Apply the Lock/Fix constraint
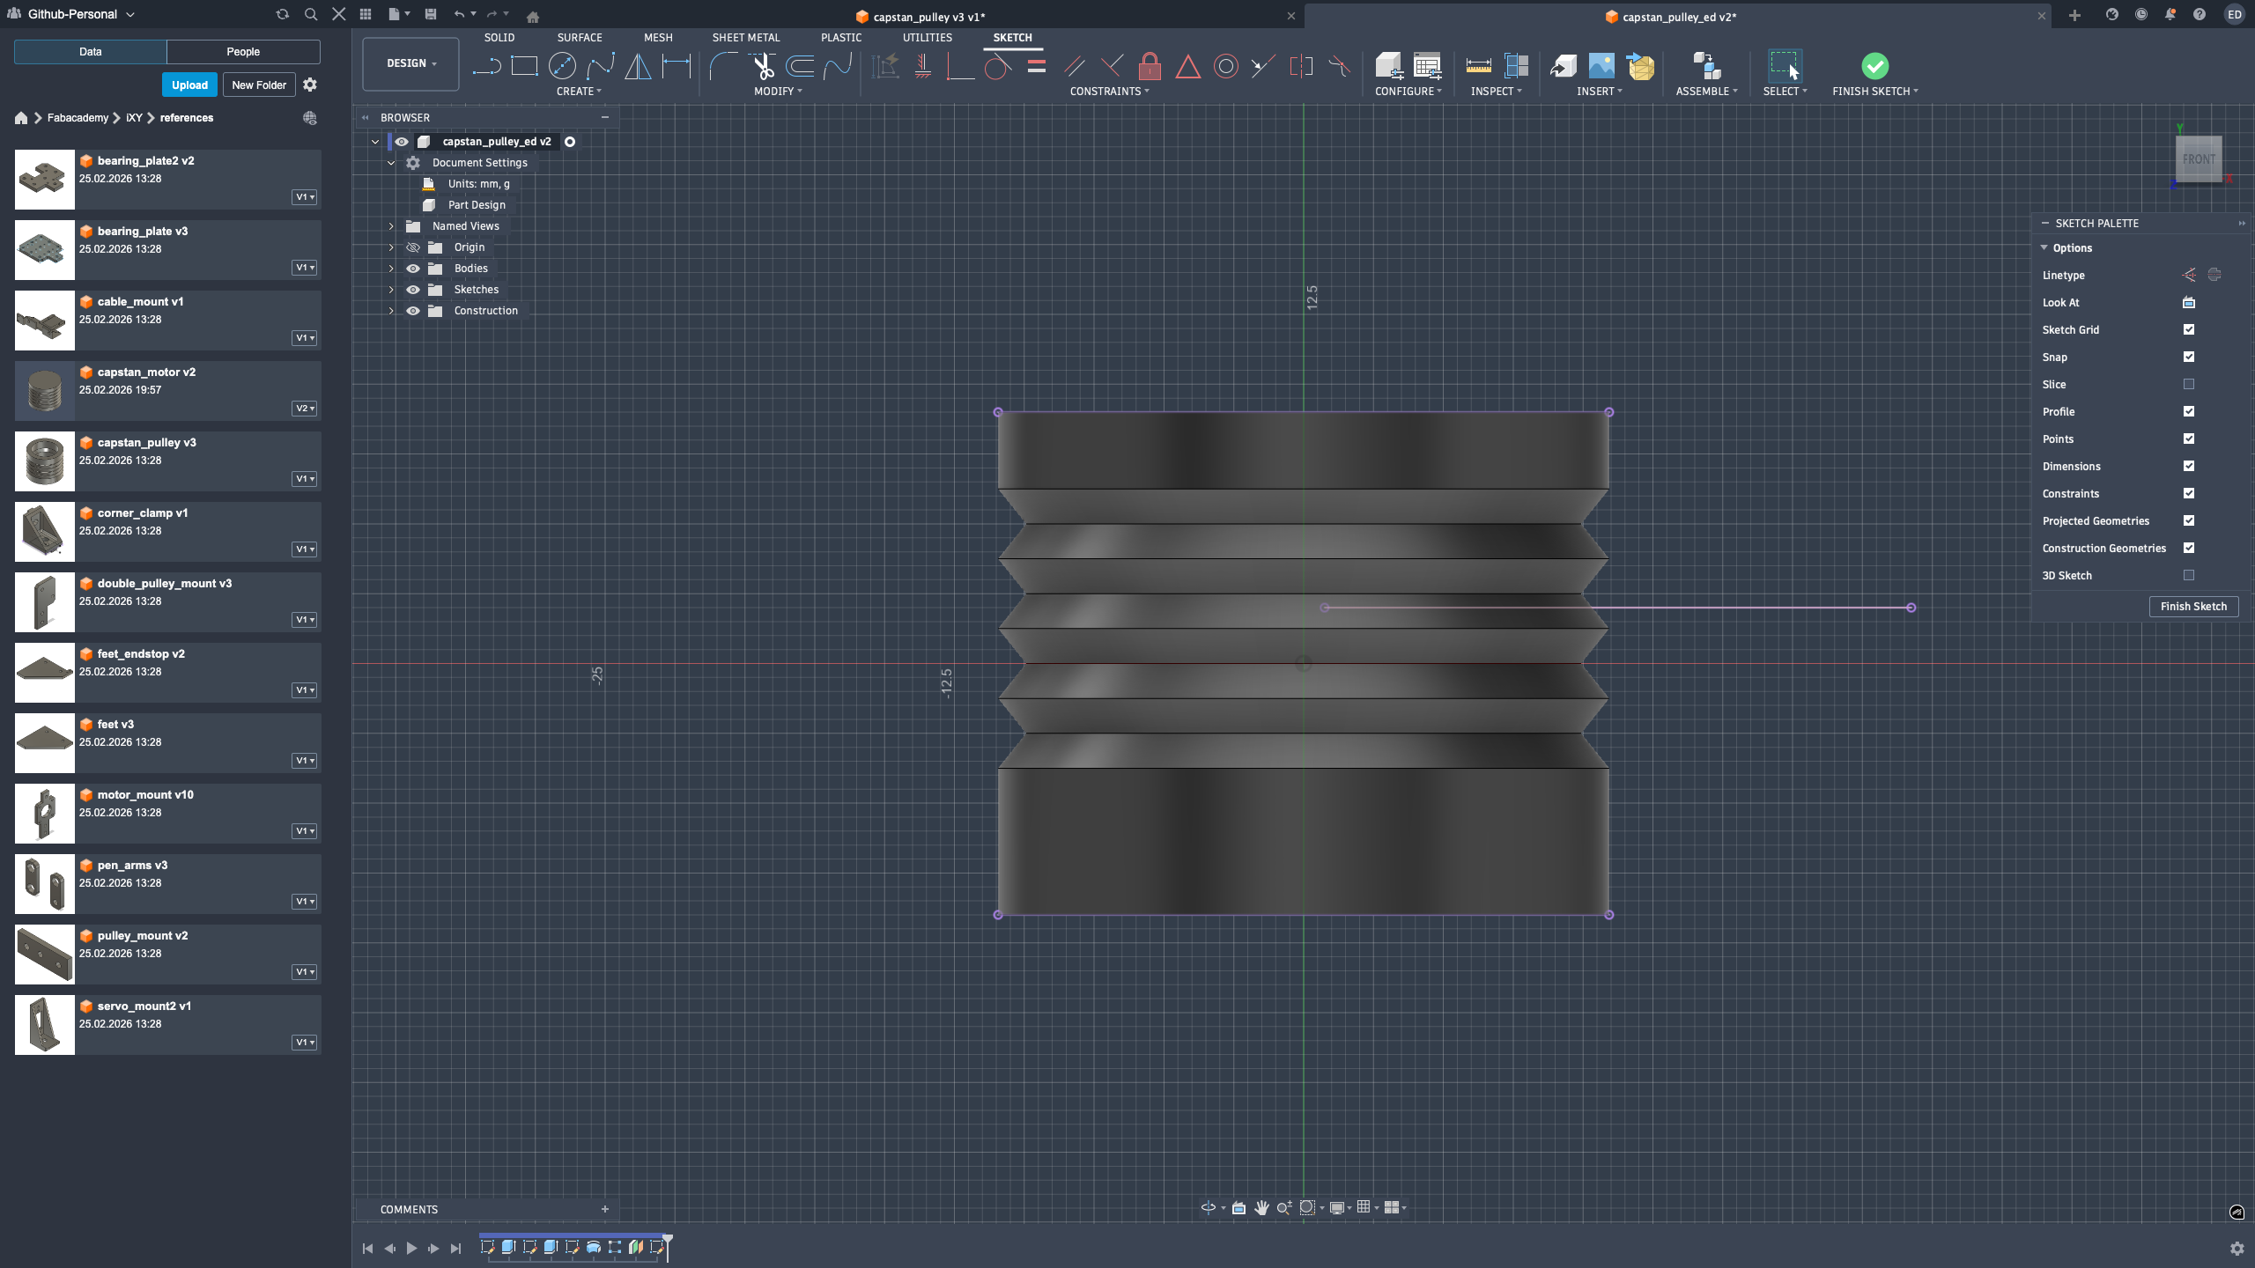Image resolution: width=2255 pixels, height=1268 pixels. click(x=1150, y=66)
